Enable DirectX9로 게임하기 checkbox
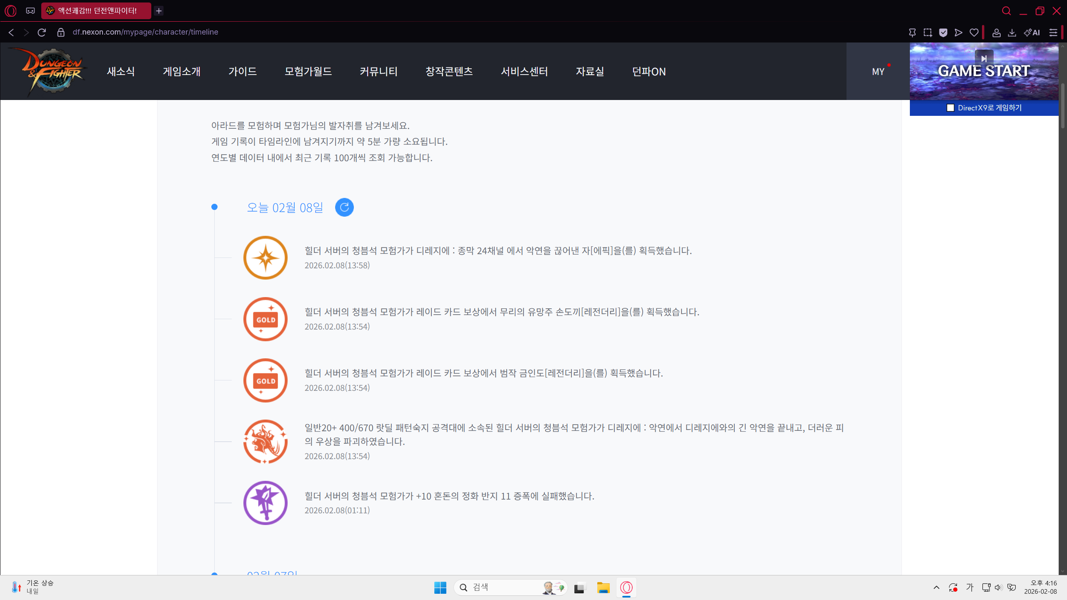The width and height of the screenshot is (1067, 600). click(950, 108)
